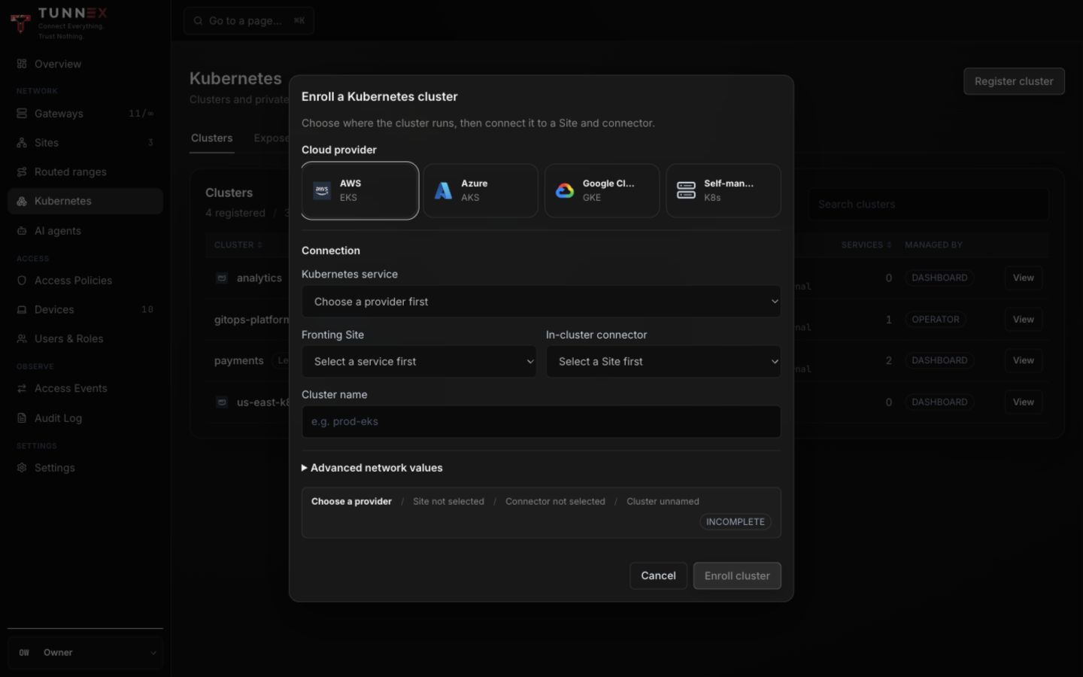Click the analytics cluster row icon

tap(222, 278)
